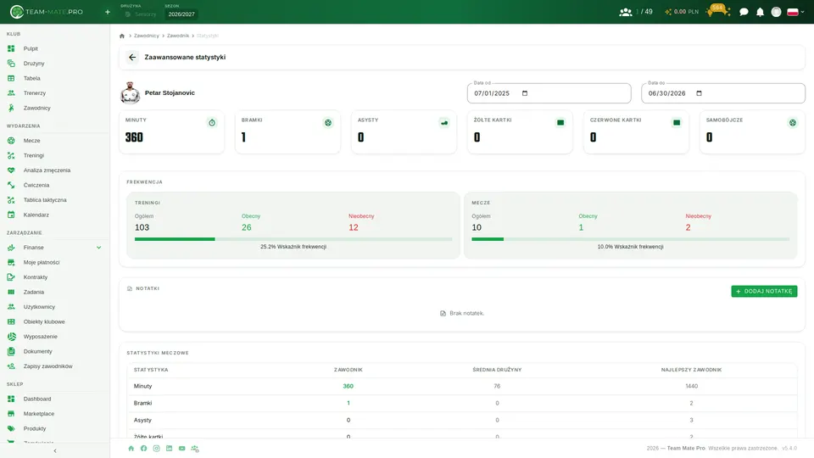Viewport: 814px width, 458px height.
Task: Click the Dodaj notatkę button
Action: point(764,291)
